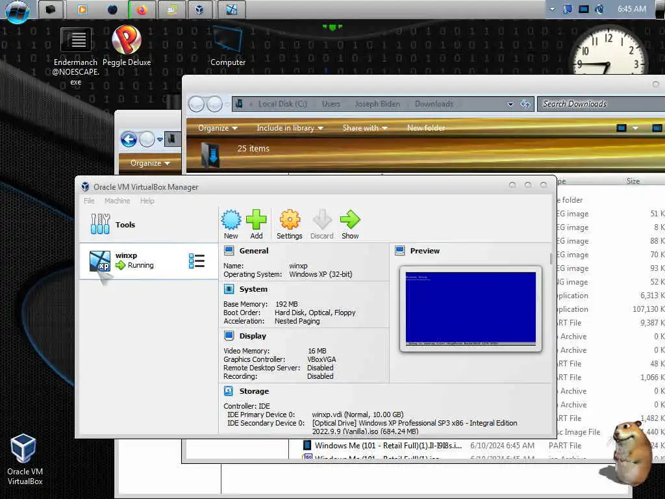Click the Firefox taskbar icon
The image size is (665, 499).
pyautogui.click(x=142, y=9)
